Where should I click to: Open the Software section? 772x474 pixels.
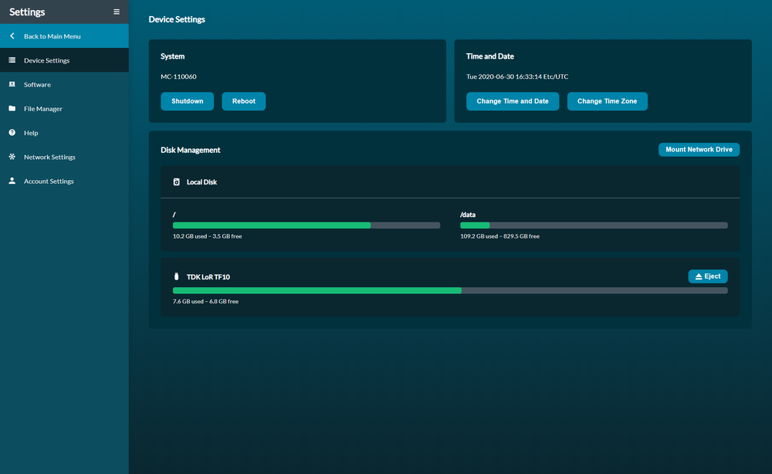click(x=65, y=84)
